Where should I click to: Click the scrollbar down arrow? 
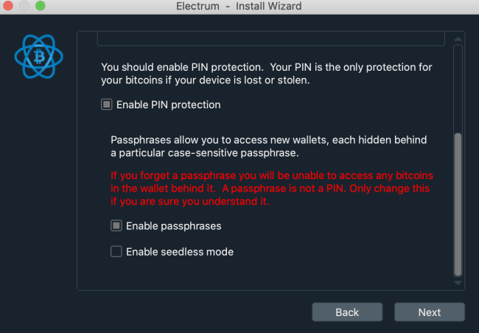(x=458, y=283)
